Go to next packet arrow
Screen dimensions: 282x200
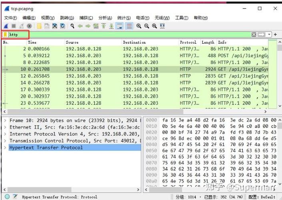(88, 26)
